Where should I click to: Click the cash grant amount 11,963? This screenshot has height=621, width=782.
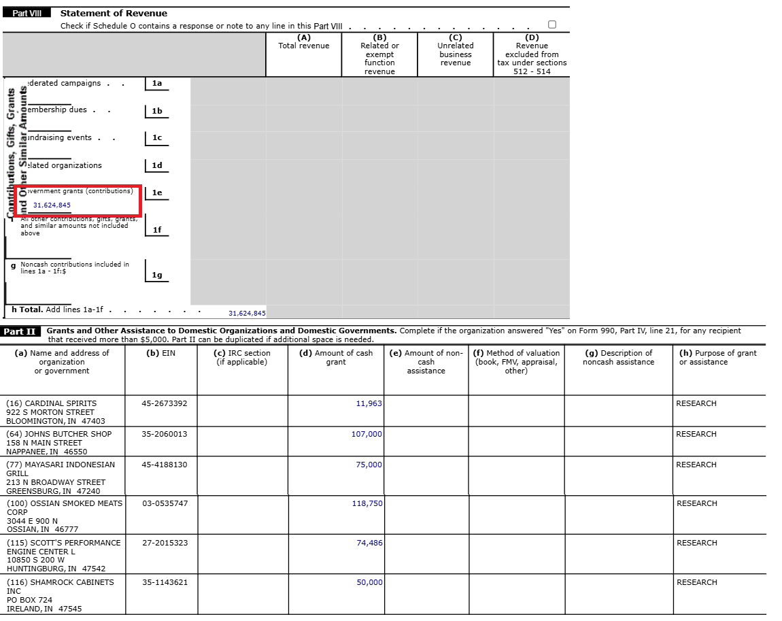coord(369,403)
